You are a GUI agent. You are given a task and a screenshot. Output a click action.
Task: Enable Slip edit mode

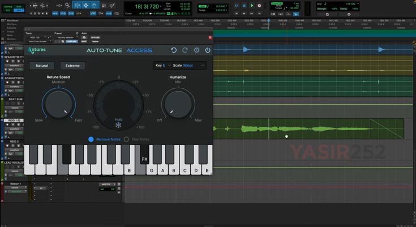coord(8,10)
